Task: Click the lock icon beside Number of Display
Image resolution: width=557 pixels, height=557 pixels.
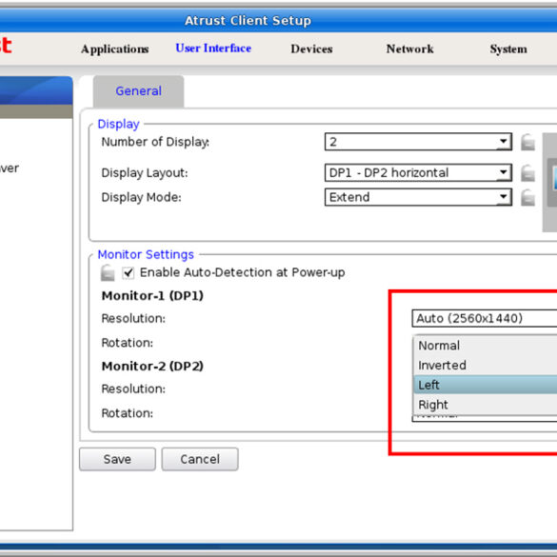Action: (x=527, y=142)
